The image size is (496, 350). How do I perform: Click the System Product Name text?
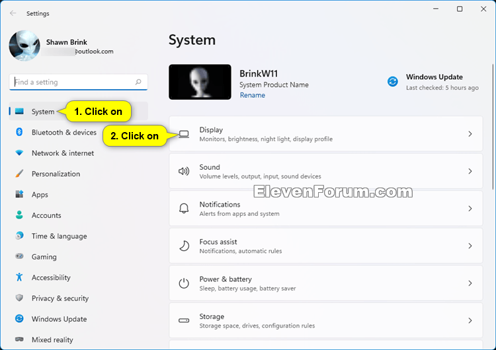[x=274, y=85]
